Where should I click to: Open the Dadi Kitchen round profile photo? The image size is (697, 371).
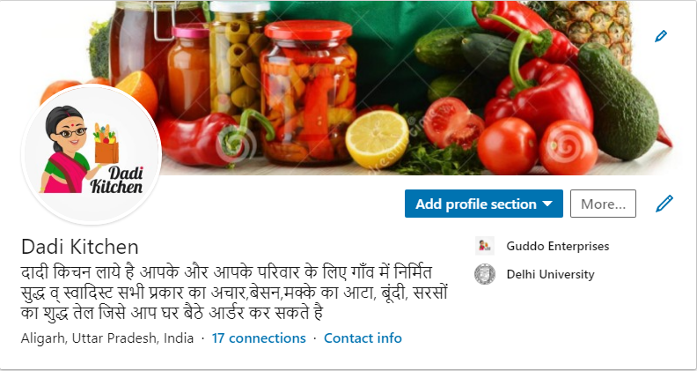(92, 153)
